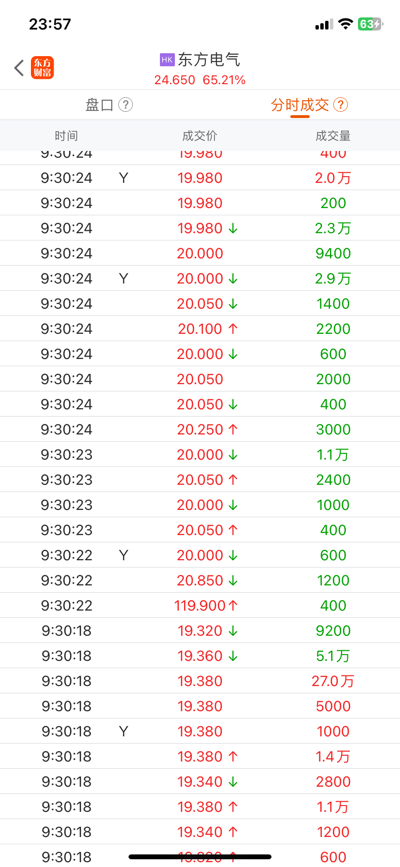Tap the 成交量 column header
This screenshot has width=400, height=867.
coord(333,136)
